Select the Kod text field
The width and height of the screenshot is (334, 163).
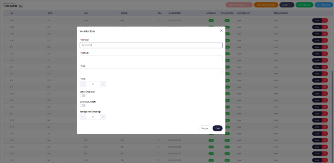(x=151, y=71)
